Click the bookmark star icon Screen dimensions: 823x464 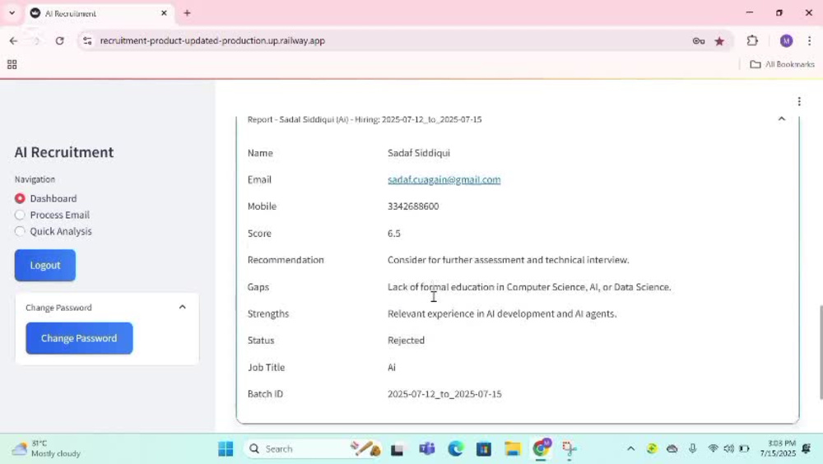(719, 40)
